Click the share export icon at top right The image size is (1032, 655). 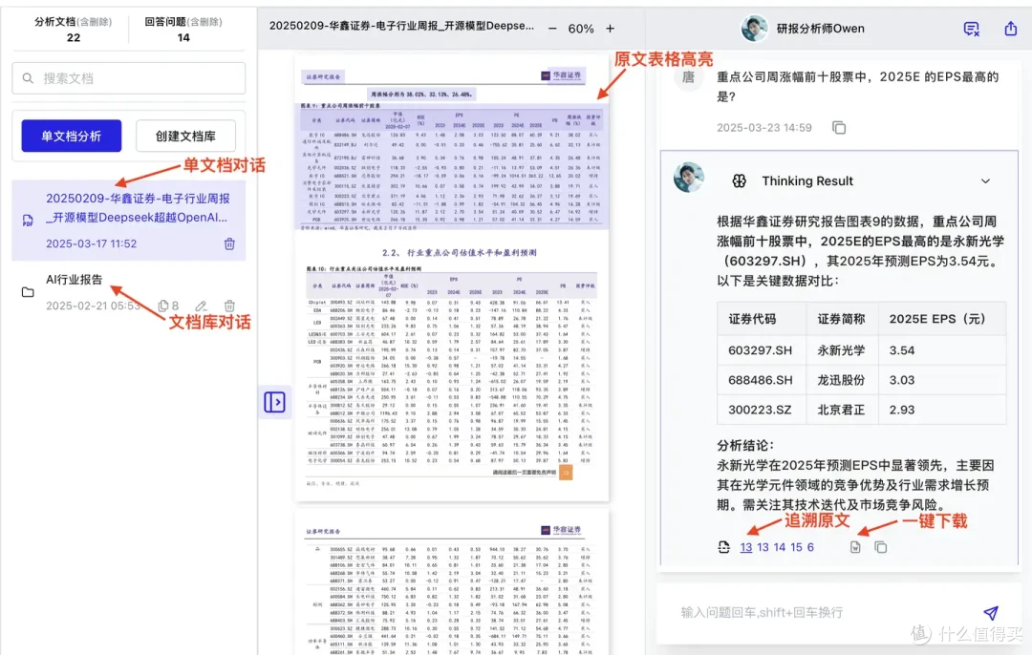(x=1010, y=29)
